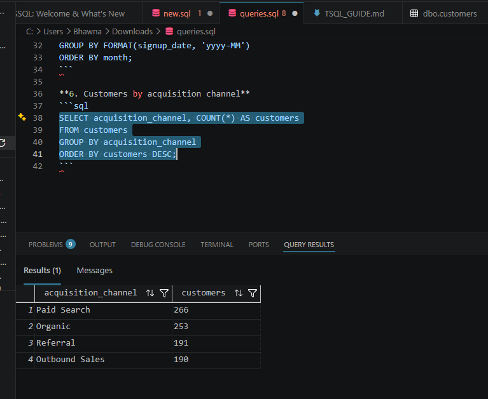Click the database icon in the queries.sql breadcrumb
The height and width of the screenshot is (399, 488).
tap(169, 31)
